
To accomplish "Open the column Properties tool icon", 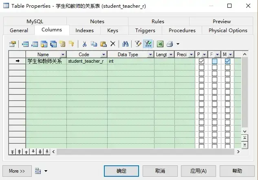I will click(x=13, y=44).
